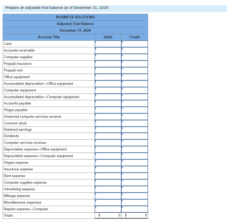Click Dividends credit input cell

(135, 136)
